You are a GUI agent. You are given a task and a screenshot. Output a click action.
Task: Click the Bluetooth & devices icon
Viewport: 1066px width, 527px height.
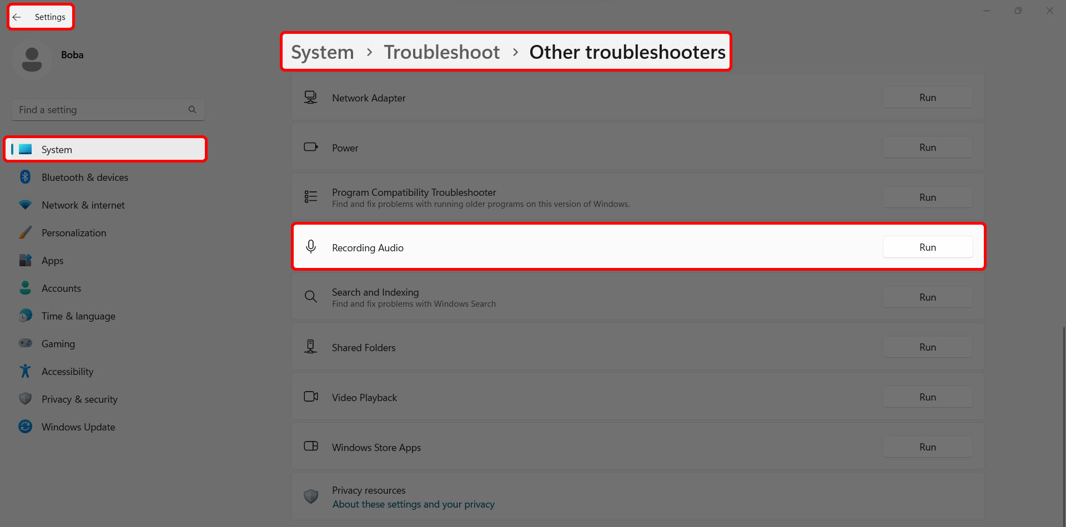[25, 177]
